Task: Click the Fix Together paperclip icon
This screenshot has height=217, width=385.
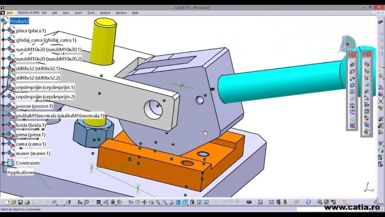Action: tap(352, 99)
